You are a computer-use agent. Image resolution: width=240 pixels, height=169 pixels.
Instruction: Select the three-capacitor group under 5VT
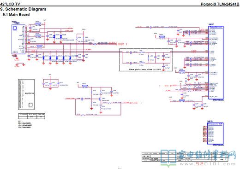coord(51,84)
